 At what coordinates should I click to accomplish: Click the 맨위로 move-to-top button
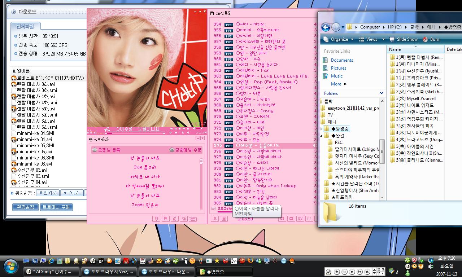[x=48, y=193]
